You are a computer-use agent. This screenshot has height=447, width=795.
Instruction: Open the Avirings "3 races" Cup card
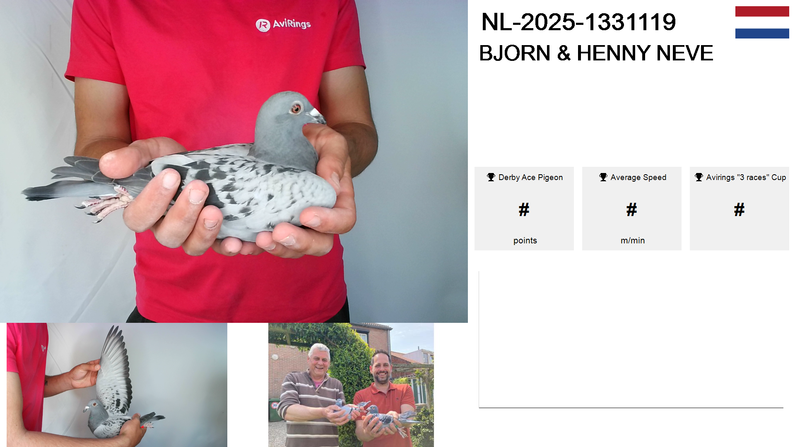point(740,209)
